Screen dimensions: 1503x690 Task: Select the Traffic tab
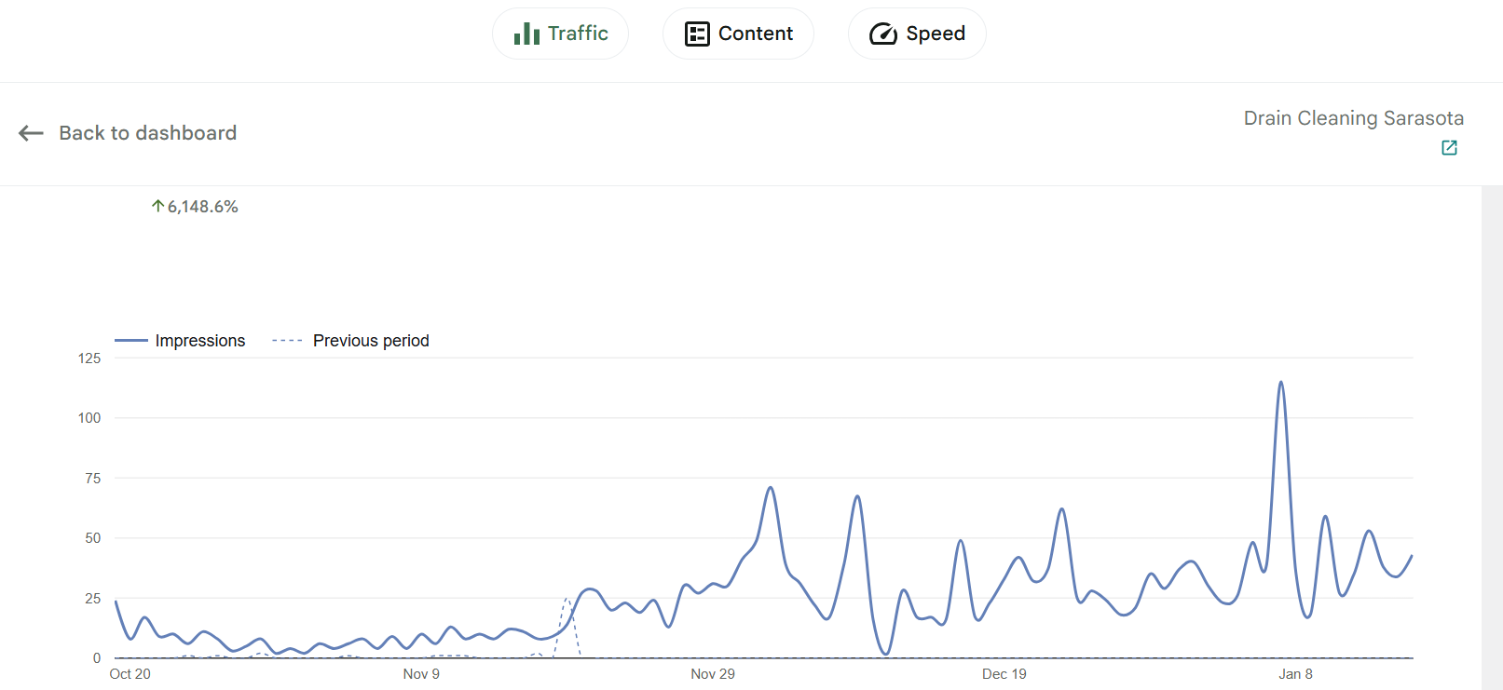pyautogui.click(x=560, y=33)
